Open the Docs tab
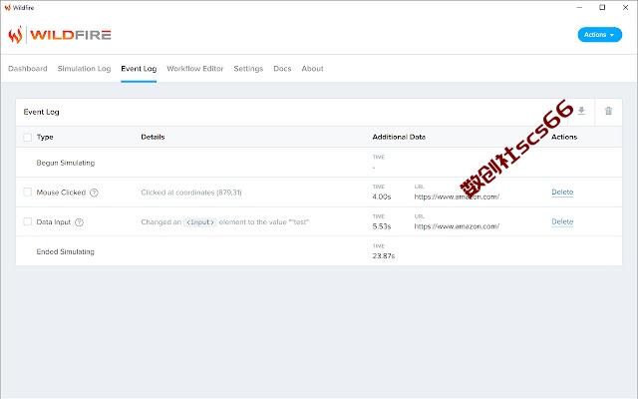 [282, 69]
